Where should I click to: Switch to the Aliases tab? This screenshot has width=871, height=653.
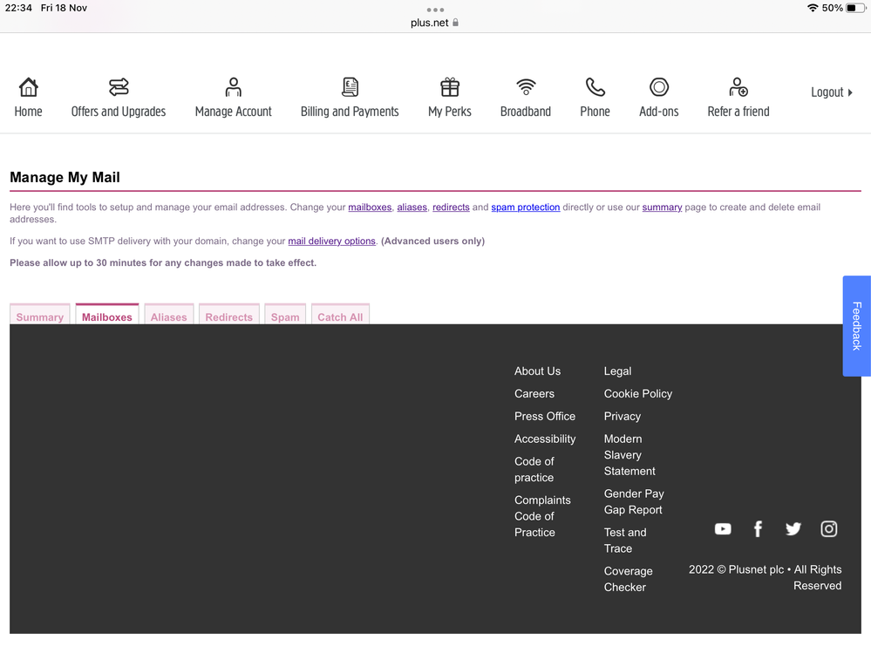(x=168, y=316)
